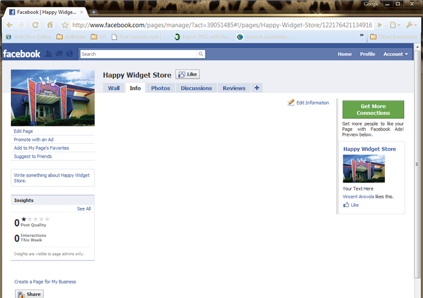Image resolution: width=423 pixels, height=298 pixels.
Task: Open Other bookmarks folder
Action: click(x=393, y=37)
